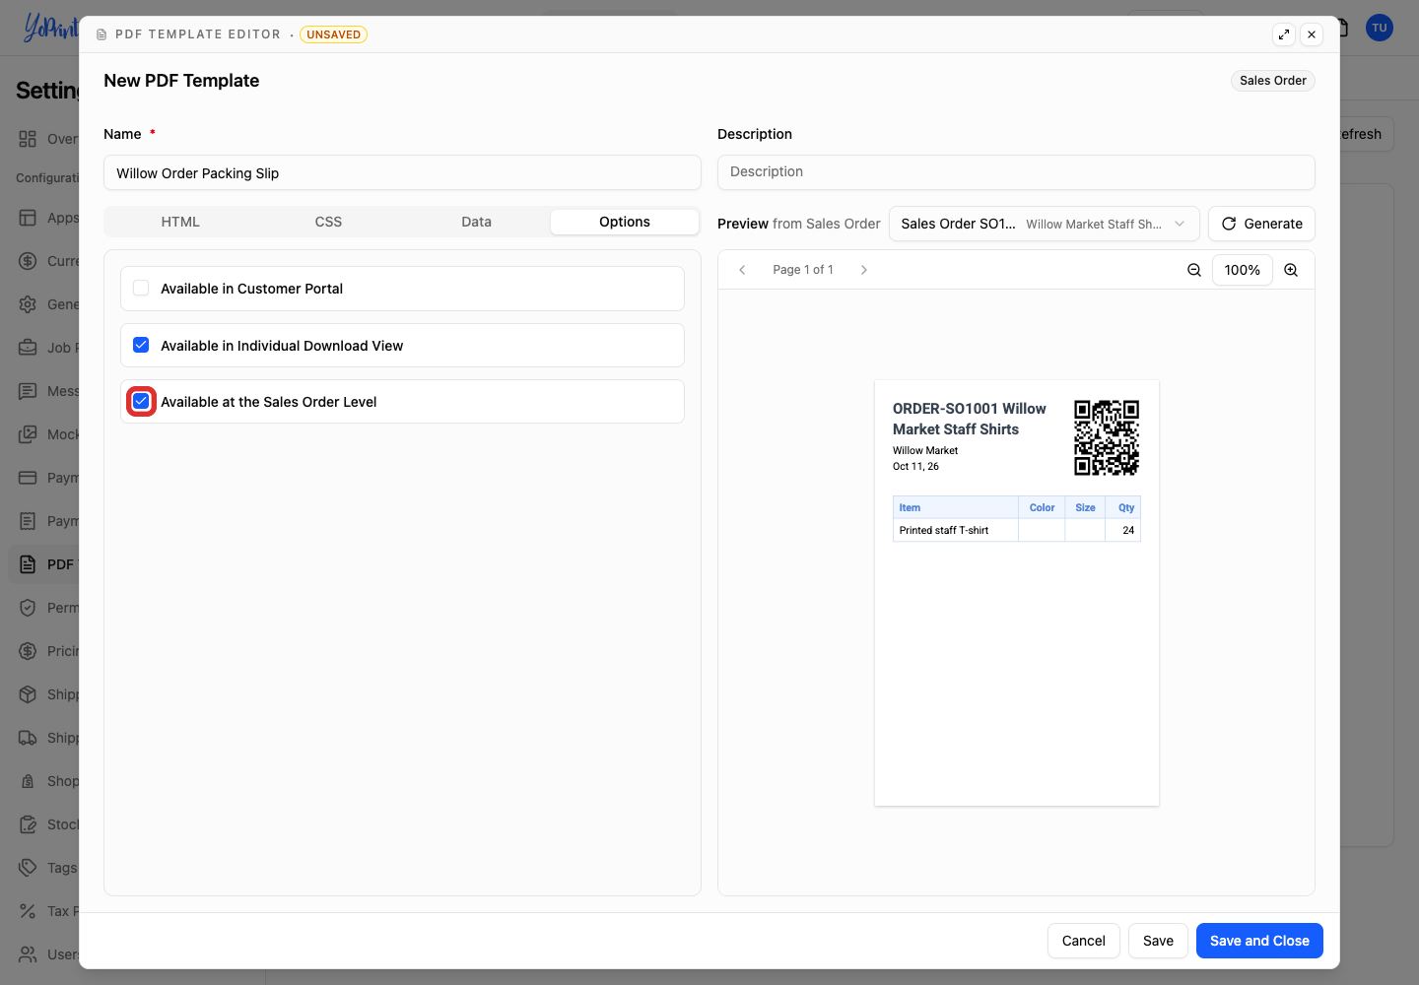Screen dimensions: 1419x985
Task: Open Tags icon in sidebar
Action: (28, 868)
